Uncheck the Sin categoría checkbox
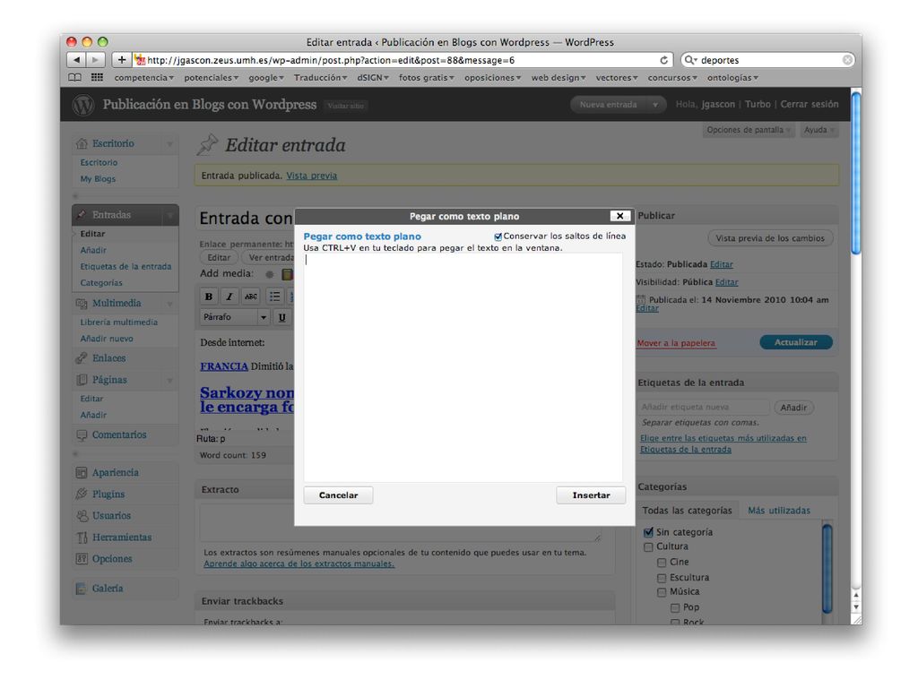Viewport: 918px width, 688px height. [648, 532]
